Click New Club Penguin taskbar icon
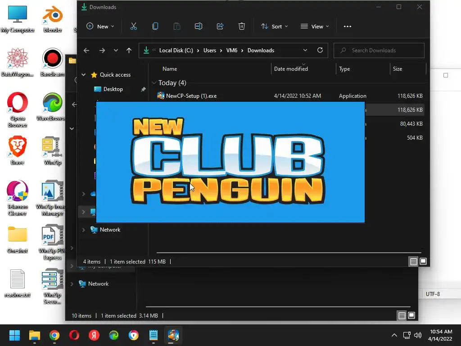Screen dimensions: 461x346 point(173,335)
